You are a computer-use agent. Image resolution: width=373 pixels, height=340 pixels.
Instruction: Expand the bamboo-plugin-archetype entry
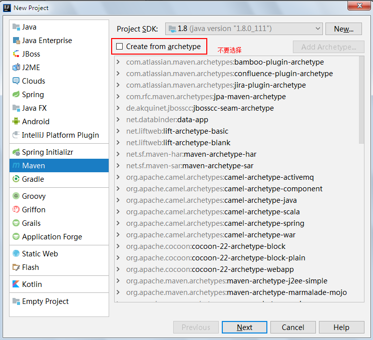pyautogui.click(x=118, y=62)
